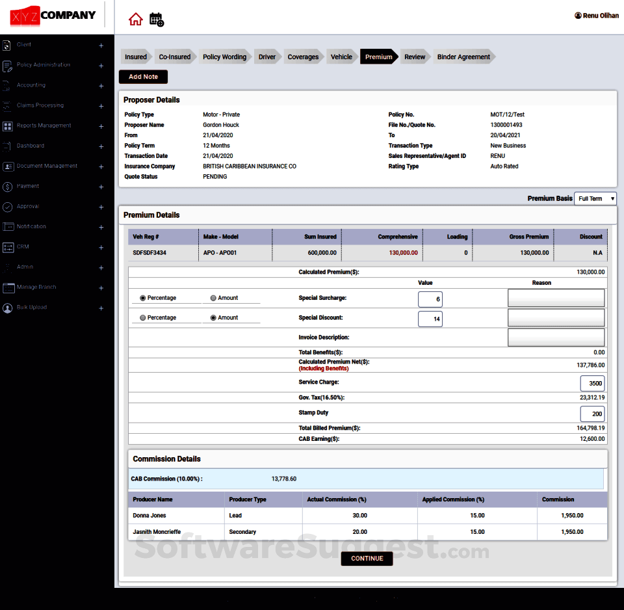Click the Document Management sidebar icon
Image resolution: width=624 pixels, height=610 pixels.
point(7,166)
